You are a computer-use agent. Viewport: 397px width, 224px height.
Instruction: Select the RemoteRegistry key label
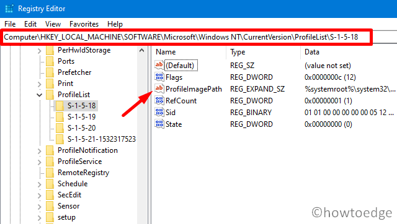pyautogui.click(x=83, y=173)
